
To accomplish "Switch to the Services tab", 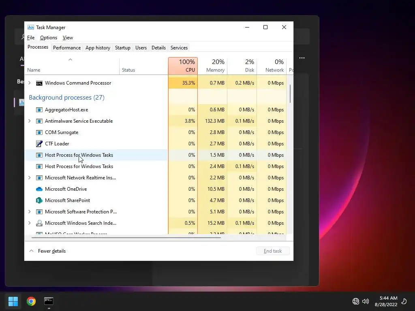I will tap(179, 48).
